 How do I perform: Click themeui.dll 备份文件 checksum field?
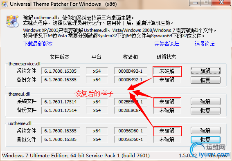[x=131, y=110]
